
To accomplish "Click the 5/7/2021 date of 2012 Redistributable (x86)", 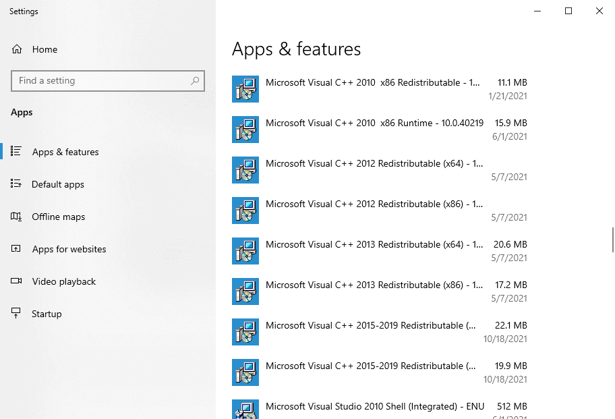I will 509,217.
